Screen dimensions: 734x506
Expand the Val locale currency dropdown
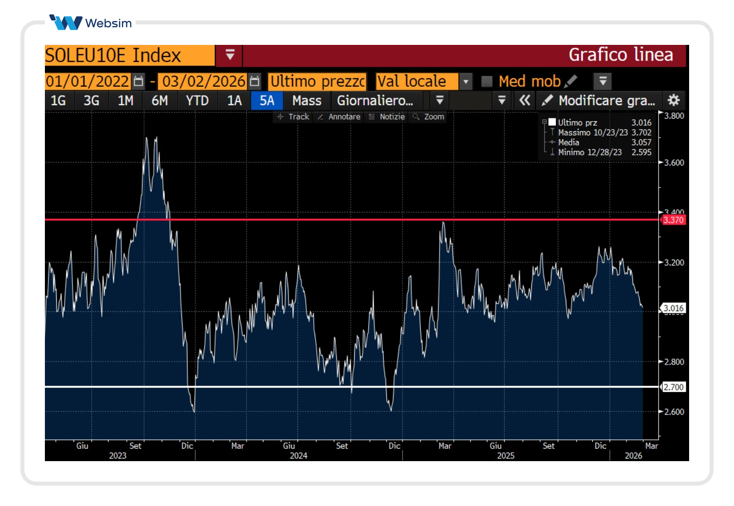[x=466, y=81]
